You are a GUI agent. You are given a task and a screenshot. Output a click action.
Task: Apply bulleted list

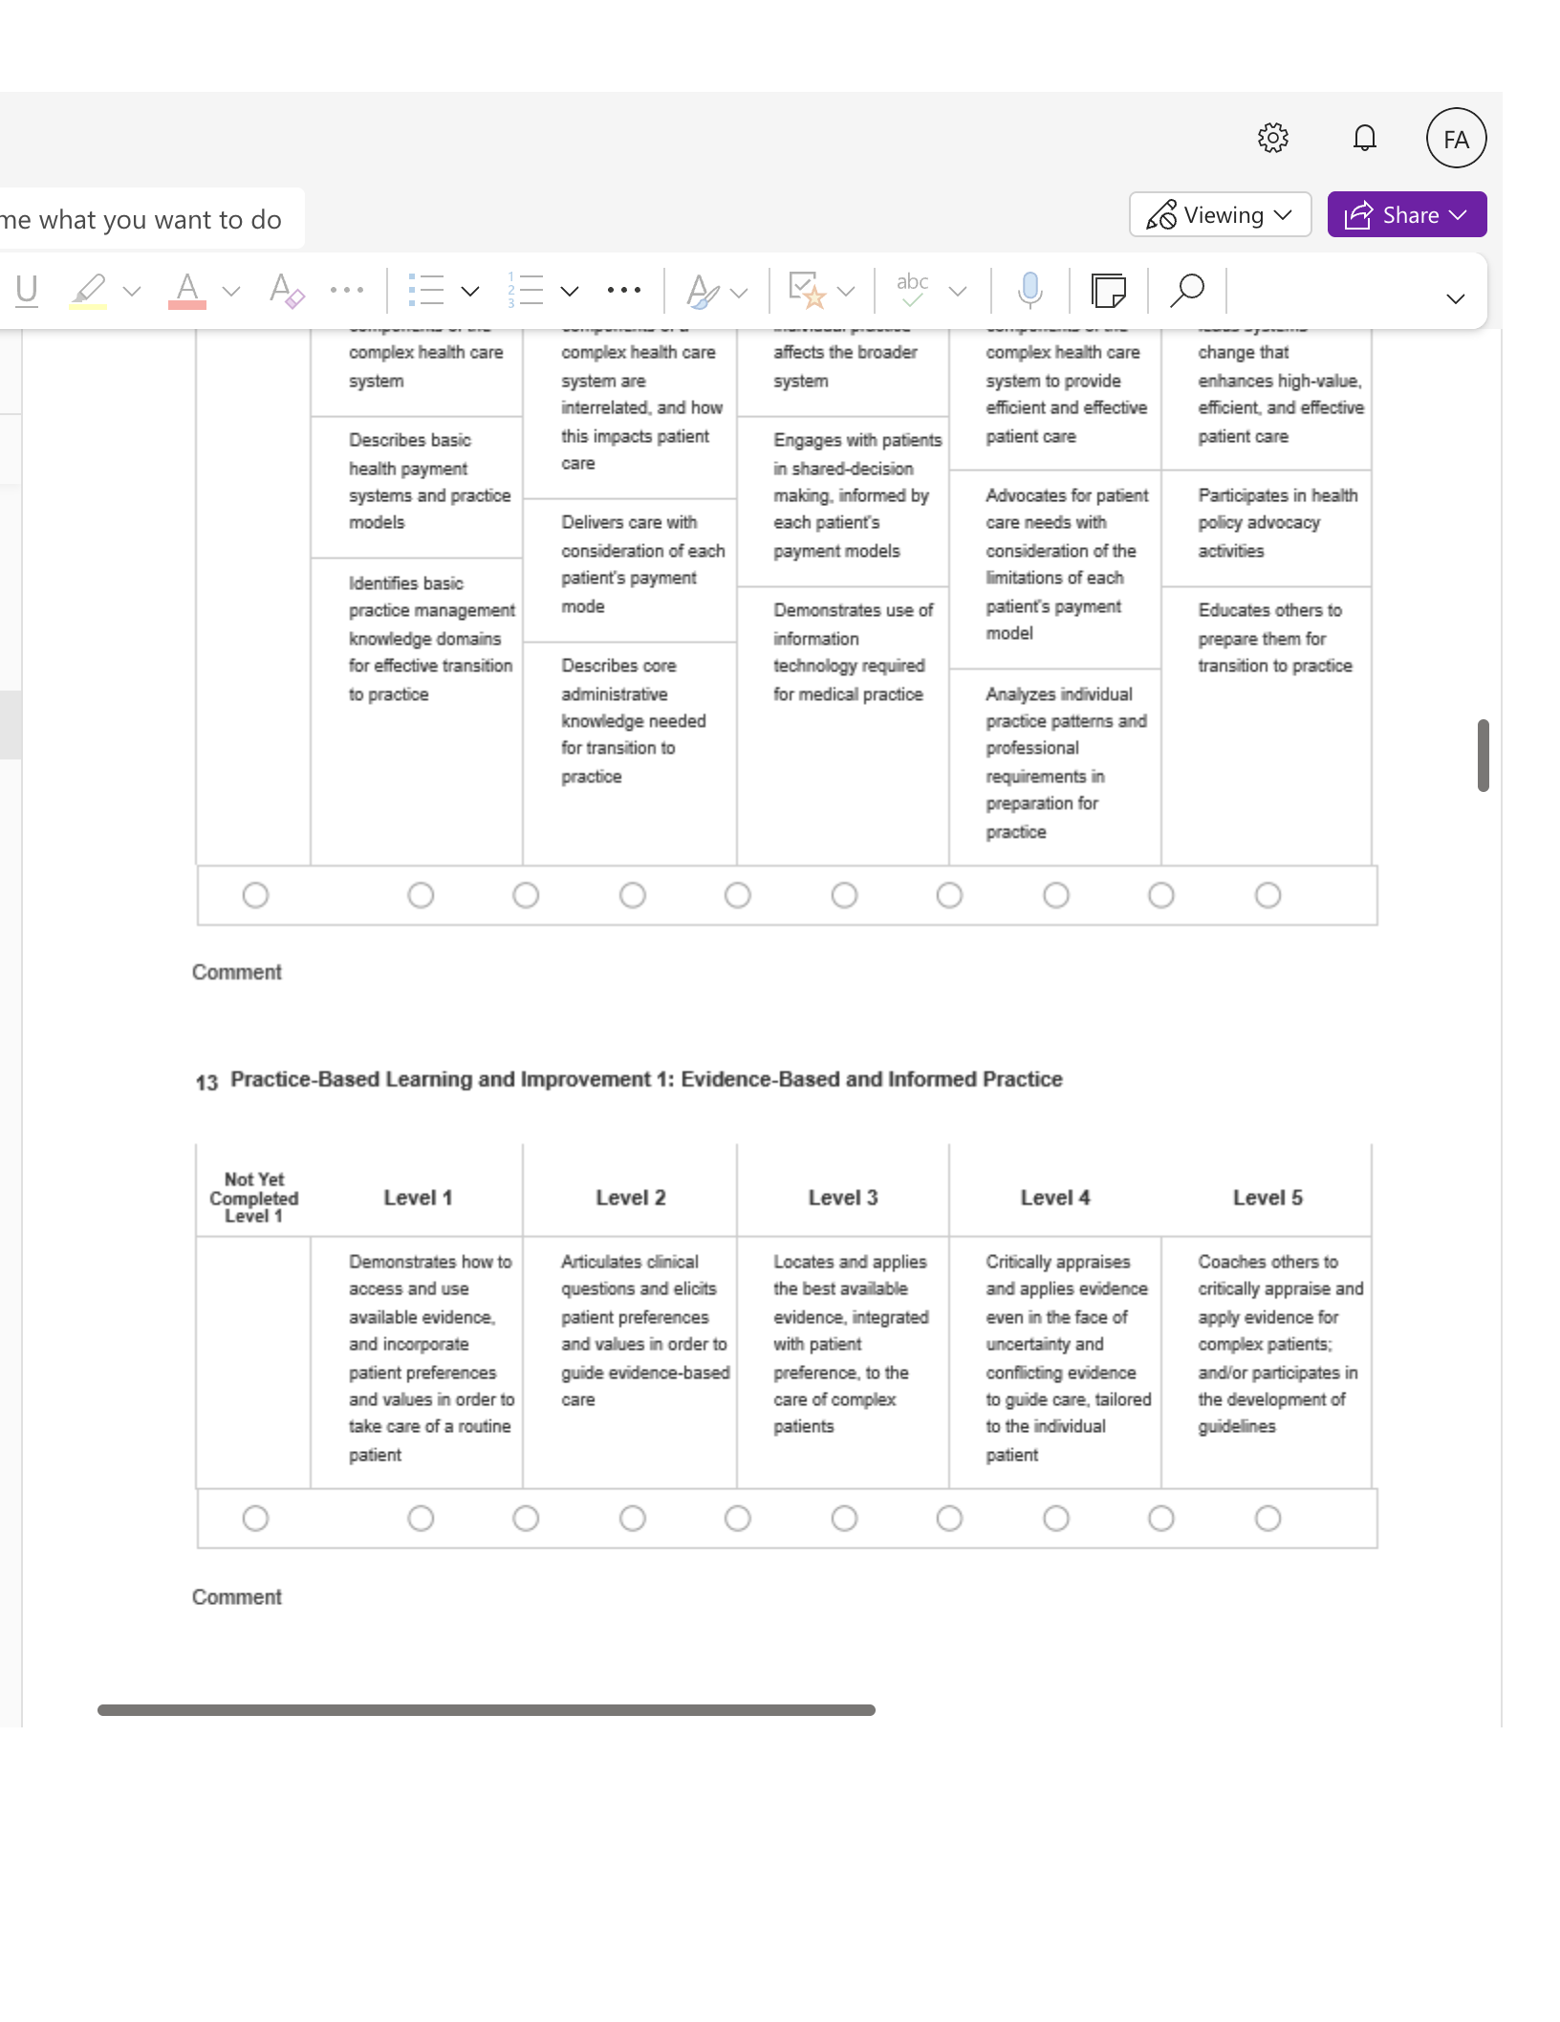click(426, 290)
